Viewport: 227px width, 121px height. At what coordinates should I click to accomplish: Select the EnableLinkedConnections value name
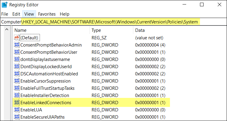click(46, 103)
